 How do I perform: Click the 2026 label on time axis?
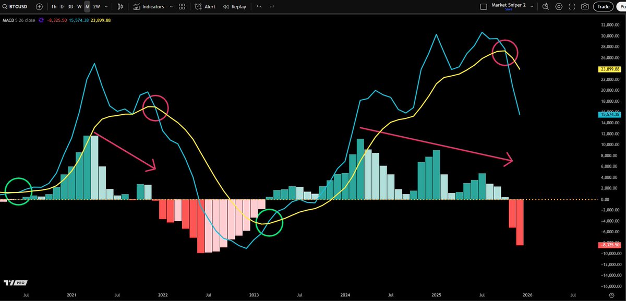[527, 295]
